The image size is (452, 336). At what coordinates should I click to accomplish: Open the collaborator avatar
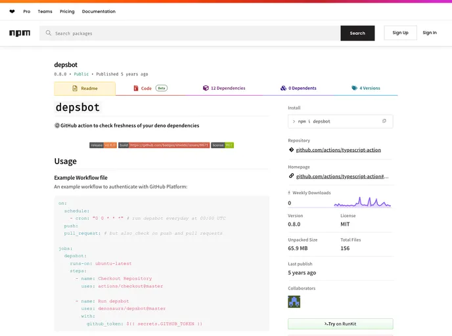coord(294,301)
